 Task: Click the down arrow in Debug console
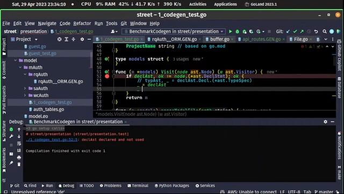pyautogui.click(x=19, y=136)
